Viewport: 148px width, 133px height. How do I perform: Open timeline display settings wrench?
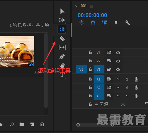tap(127, 23)
